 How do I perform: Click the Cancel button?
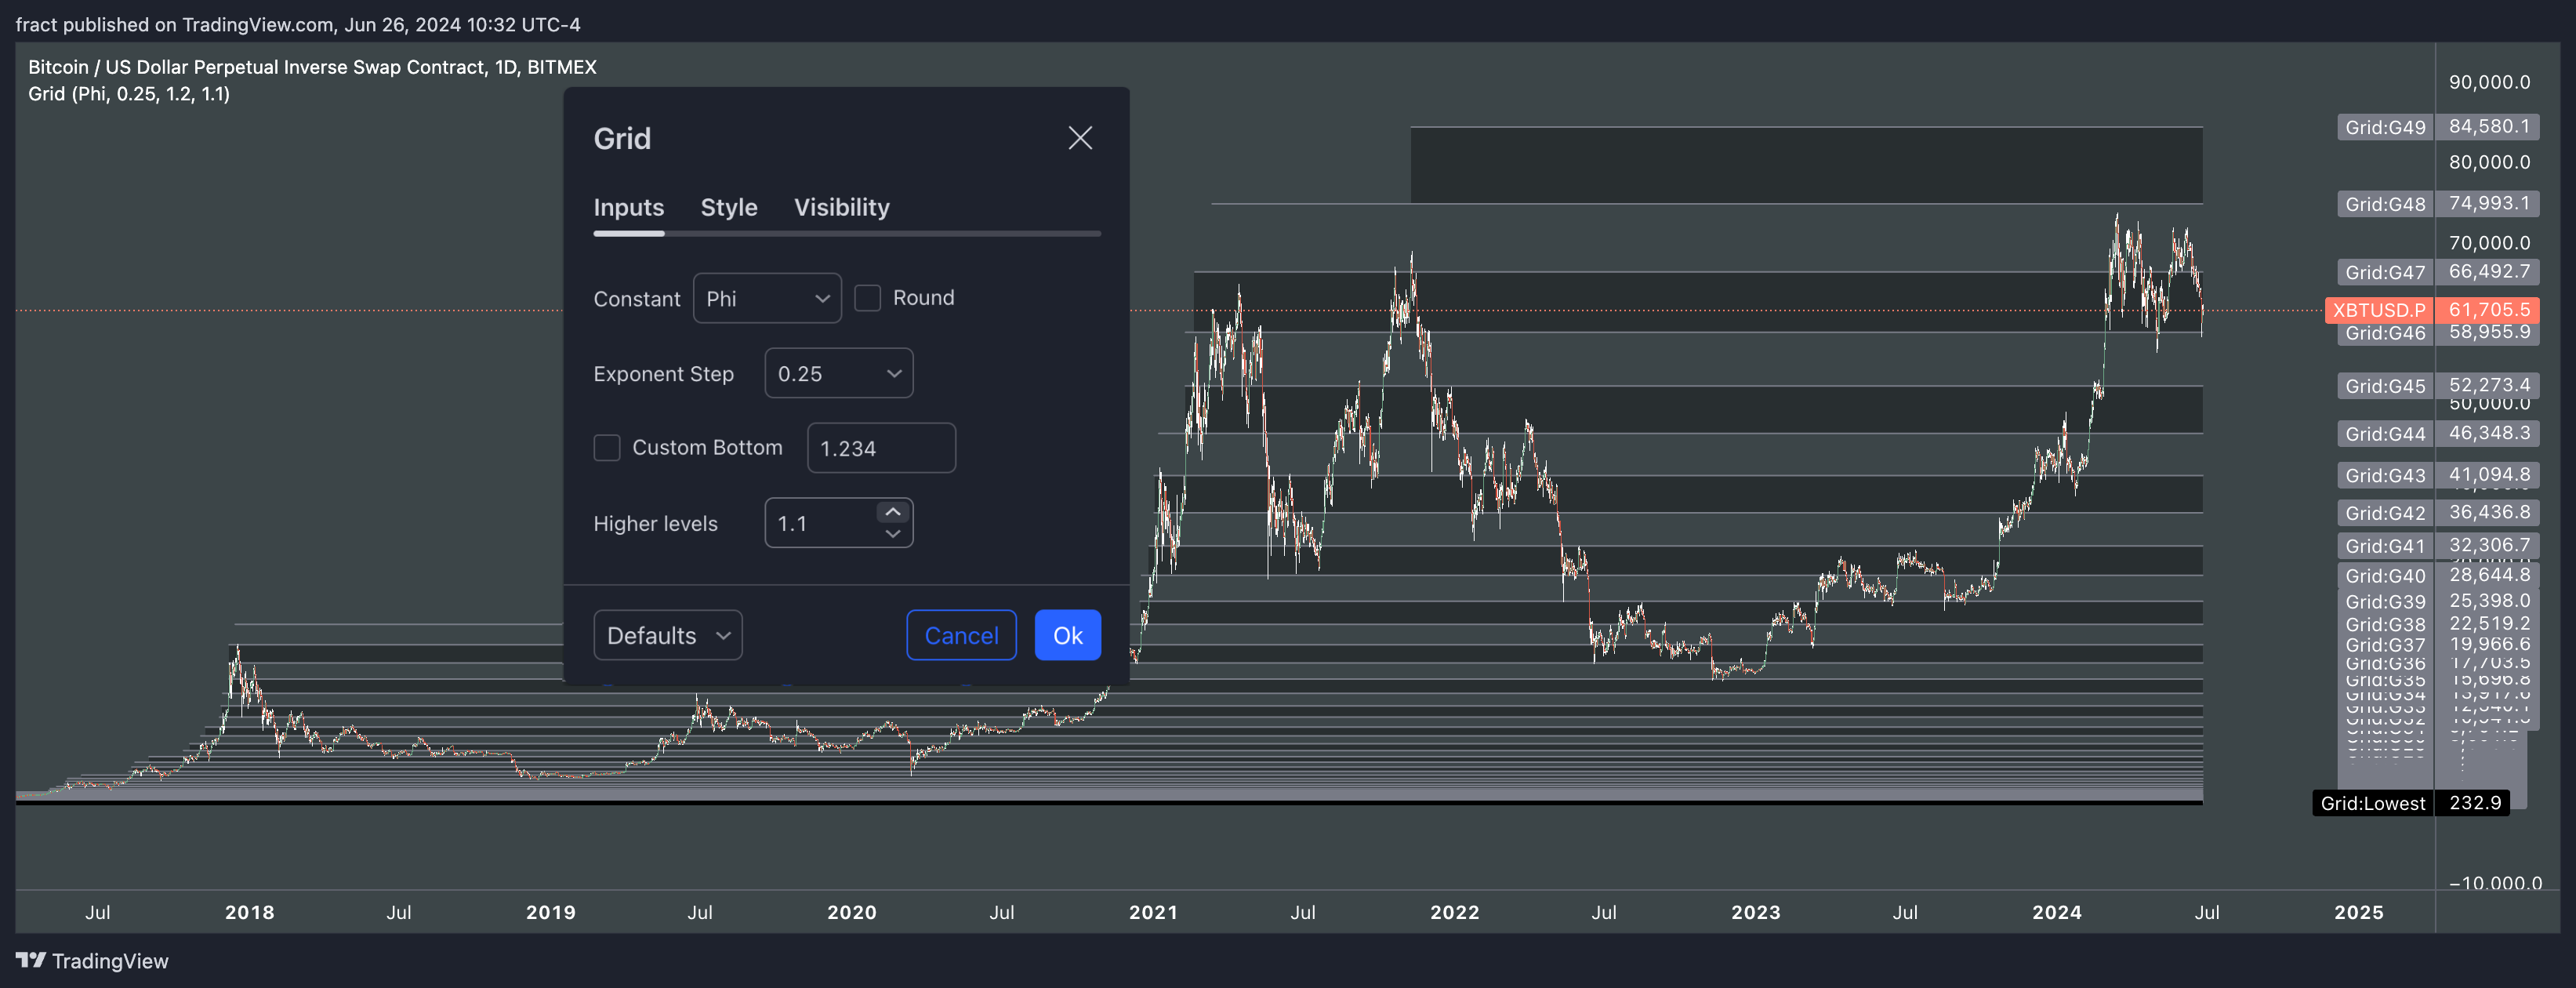(961, 635)
